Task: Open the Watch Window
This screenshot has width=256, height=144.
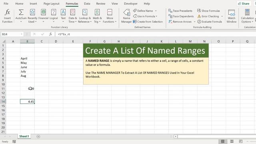Action: (x=232, y=16)
